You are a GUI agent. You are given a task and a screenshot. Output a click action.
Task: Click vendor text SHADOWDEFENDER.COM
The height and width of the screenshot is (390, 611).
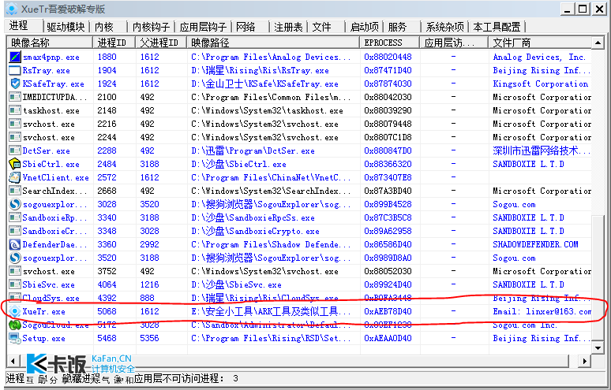535,244
